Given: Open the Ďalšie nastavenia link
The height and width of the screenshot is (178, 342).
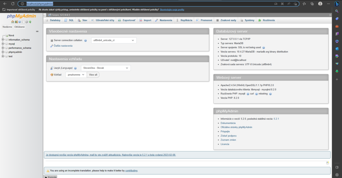Looking at the screenshot, I should 63,46.
